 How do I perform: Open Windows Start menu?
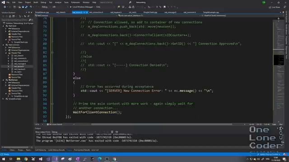point(4,159)
